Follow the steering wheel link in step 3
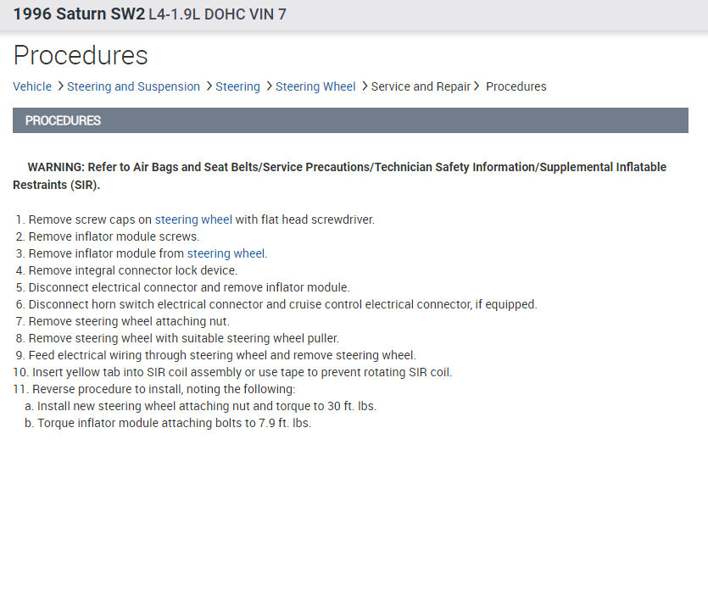708x589 pixels. (226, 253)
